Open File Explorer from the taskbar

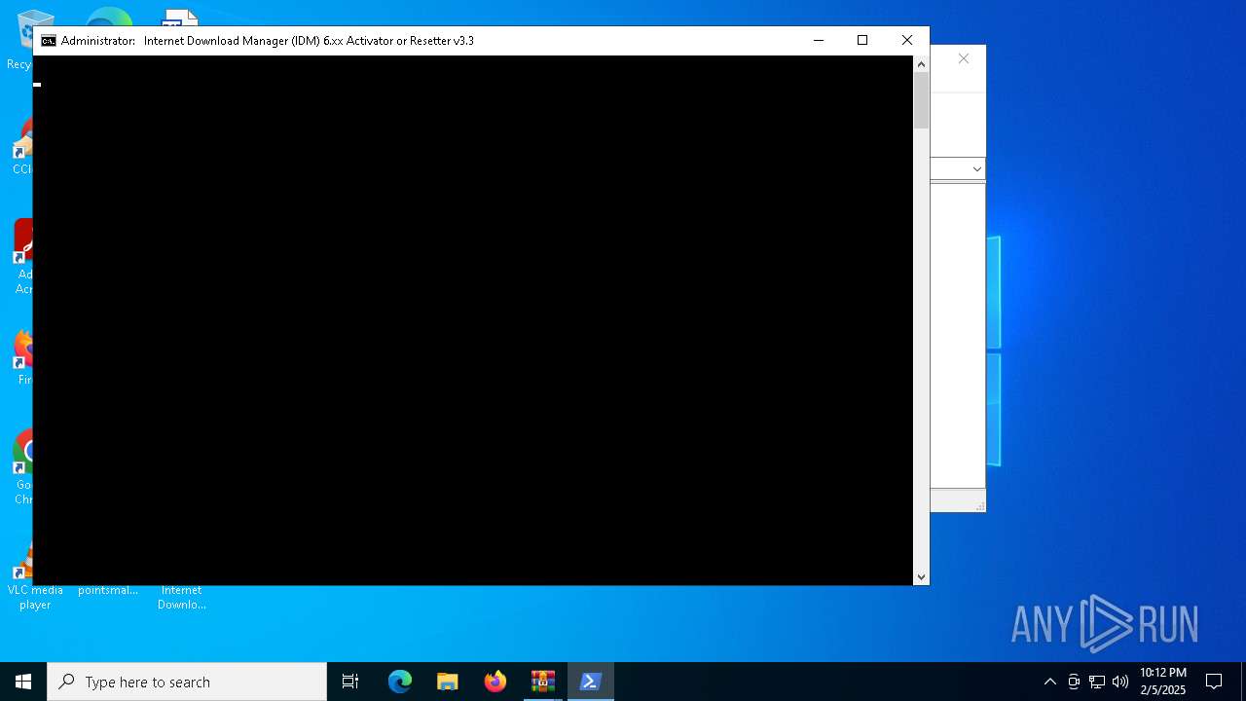tap(448, 682)
